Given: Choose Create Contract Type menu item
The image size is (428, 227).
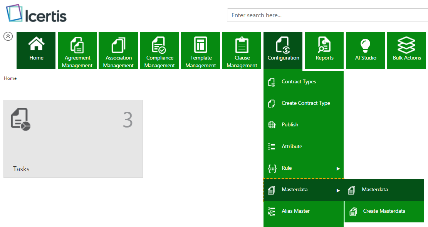Looking at the screenshot, I should [x=305, y=103].
